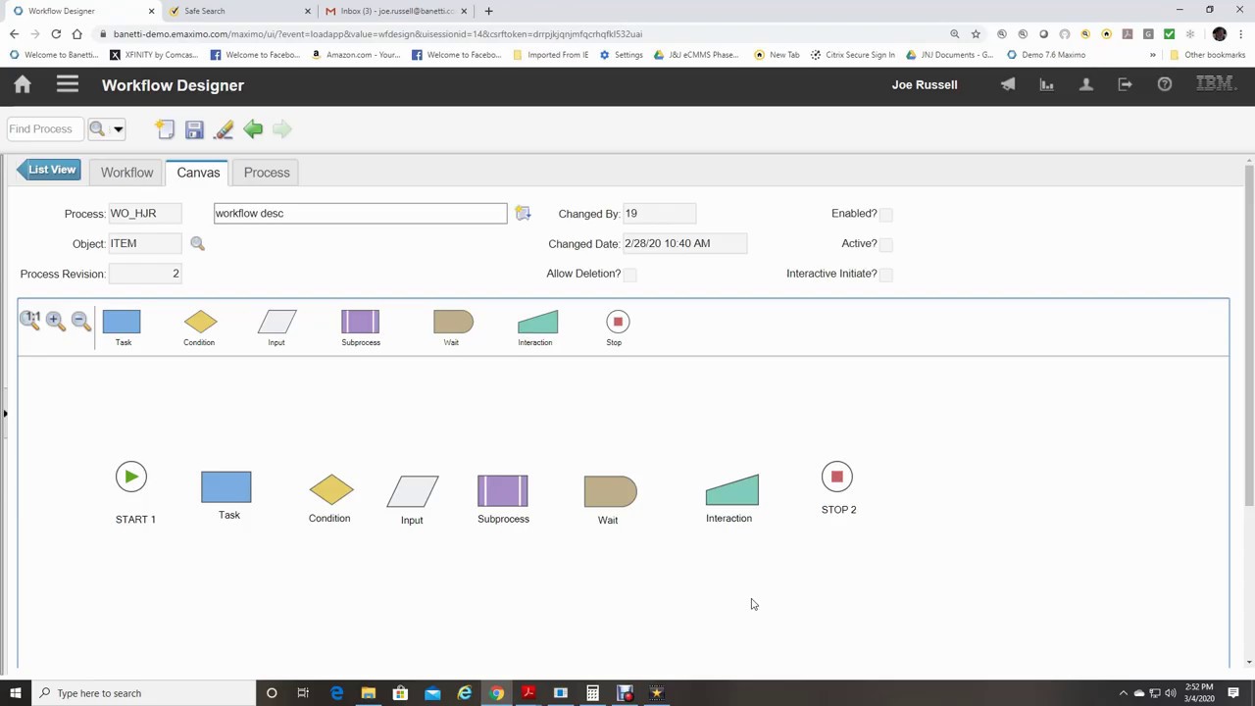Select the Canvas tab
Image resolution: width=1255 pixels, height=706 pixels.
[198, 173]
